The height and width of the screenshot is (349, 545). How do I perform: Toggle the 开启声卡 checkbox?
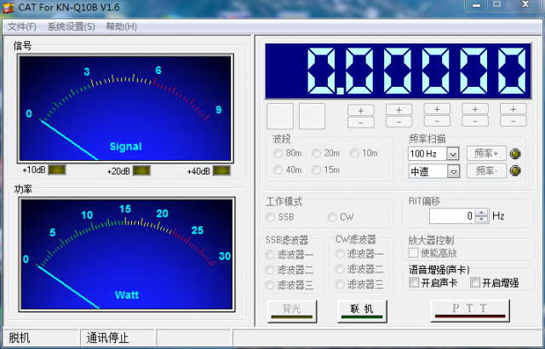click(x=414, y=283)
